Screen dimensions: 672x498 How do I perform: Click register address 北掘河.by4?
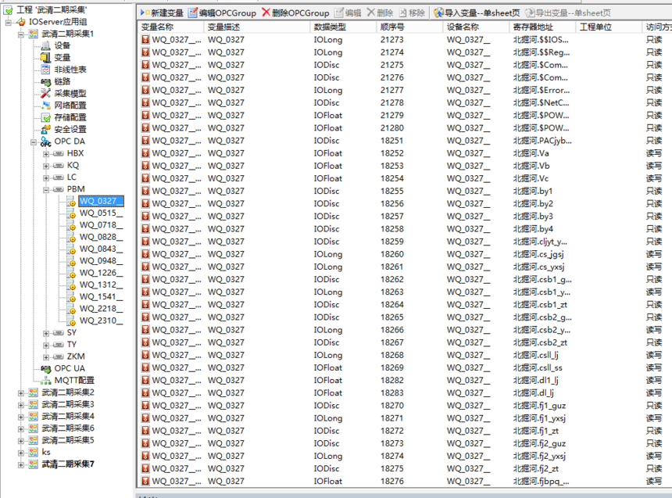coord(533,229)
